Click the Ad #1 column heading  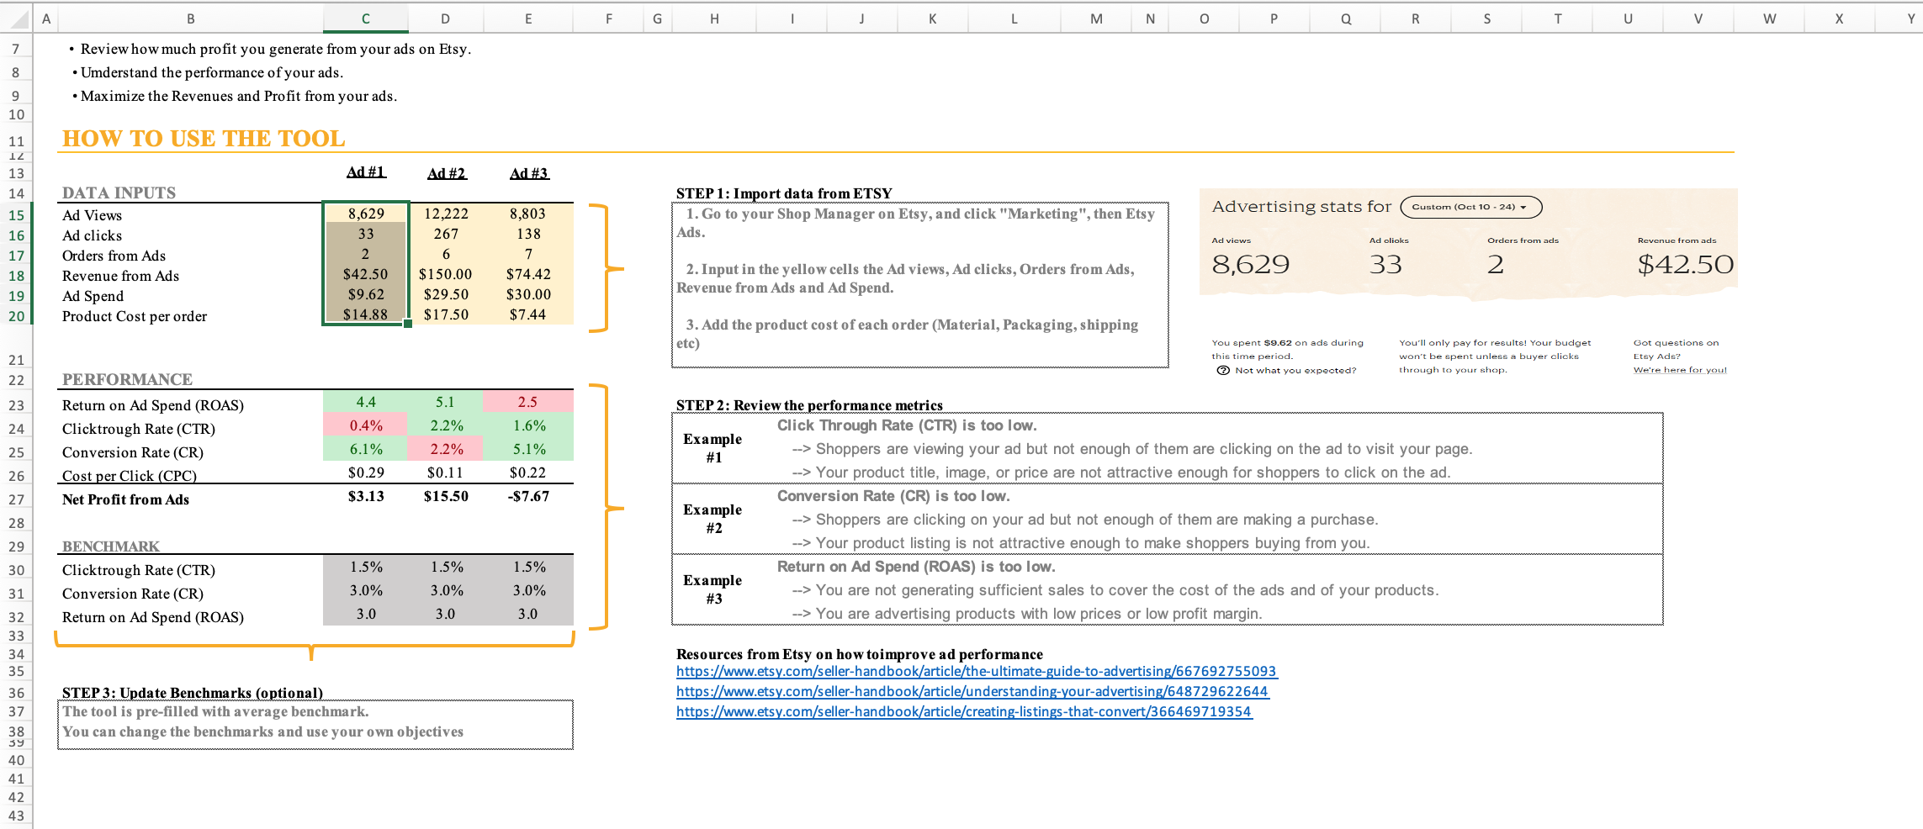coord(366,172)
